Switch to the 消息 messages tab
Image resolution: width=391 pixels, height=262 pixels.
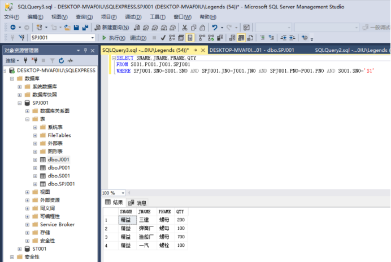137,203
